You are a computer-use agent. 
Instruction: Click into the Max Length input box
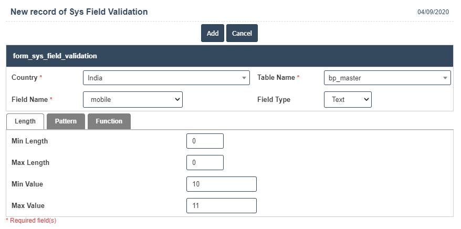205,163
